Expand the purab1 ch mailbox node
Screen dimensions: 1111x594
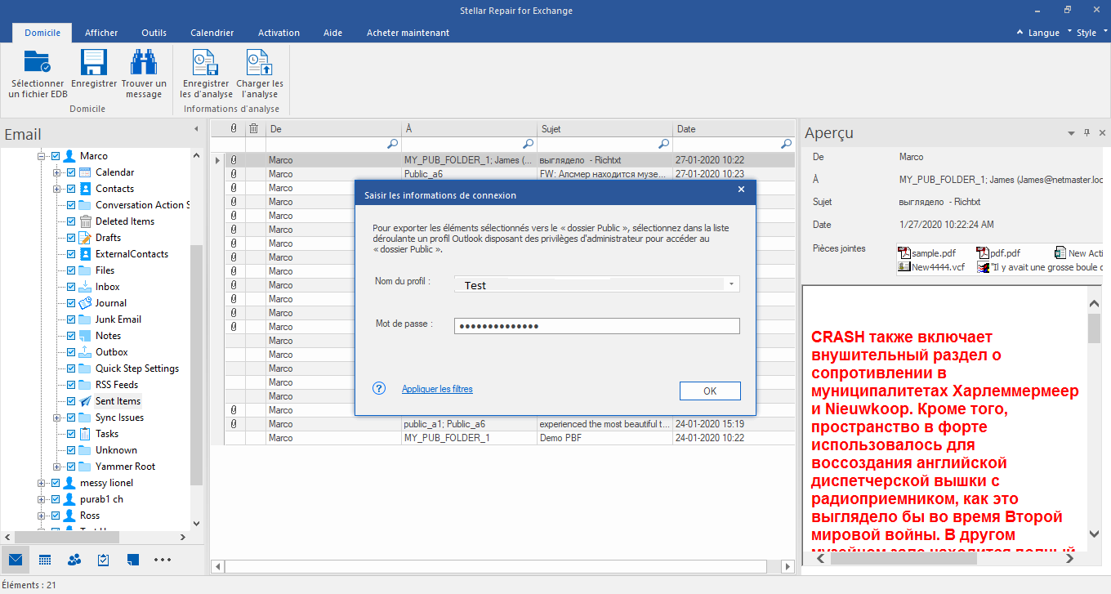point(41,499)
